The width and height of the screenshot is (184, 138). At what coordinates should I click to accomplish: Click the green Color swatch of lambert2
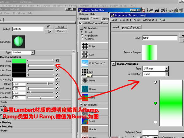coord(19,61)
